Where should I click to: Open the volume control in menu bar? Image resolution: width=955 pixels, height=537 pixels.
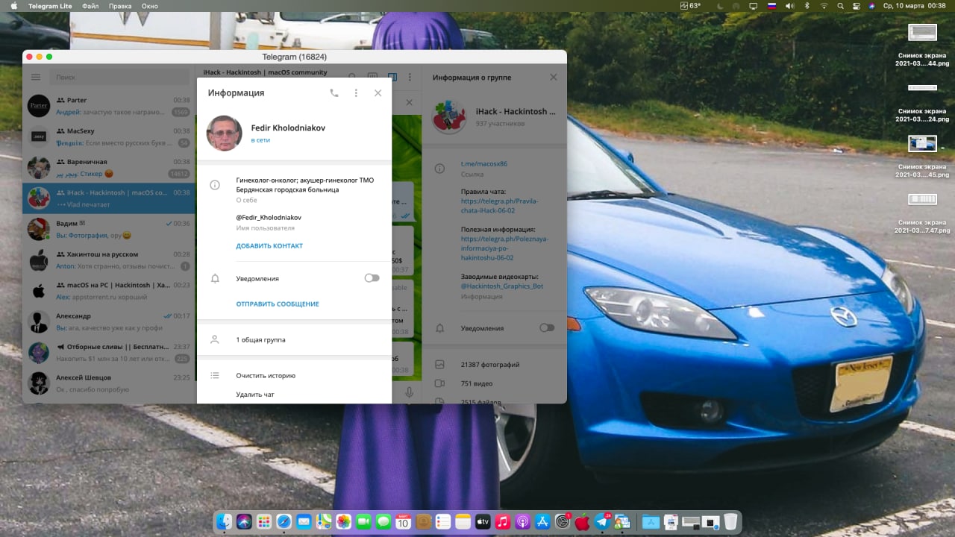790,6
